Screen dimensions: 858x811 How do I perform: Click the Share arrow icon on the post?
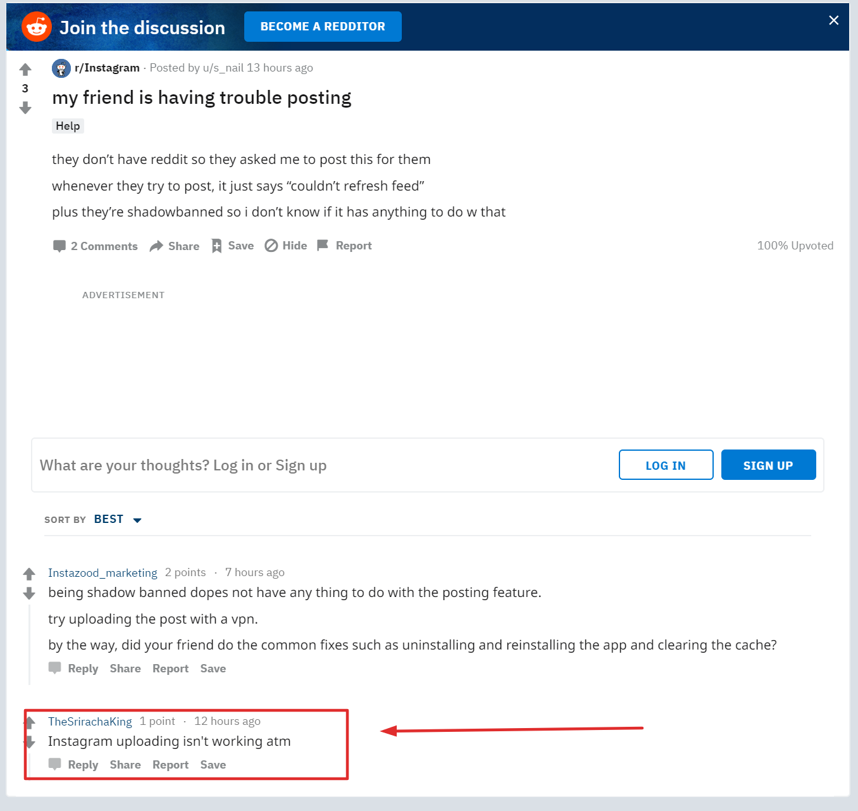[156, 246]
